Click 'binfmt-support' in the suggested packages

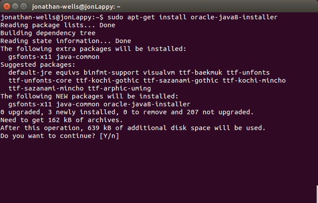pyautogui.click(x=109, y=72)
